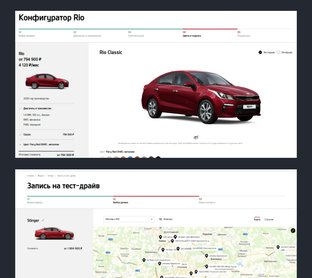This screenshot has width=312, height=278.
Task: Click the edit pencil beside Classic trim
Action: [x=21, y=134]
